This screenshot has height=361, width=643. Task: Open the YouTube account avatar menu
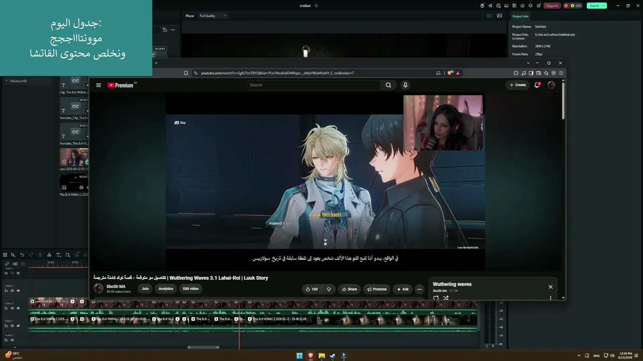click(551, 85)
